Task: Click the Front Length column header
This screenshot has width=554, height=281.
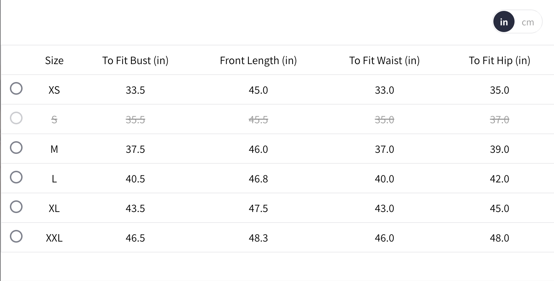Action: [x=258, y=61]
